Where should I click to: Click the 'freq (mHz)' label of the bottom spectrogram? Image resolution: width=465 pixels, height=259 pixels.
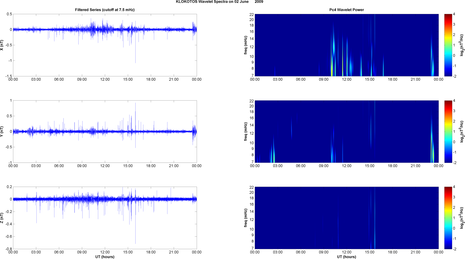246,218
